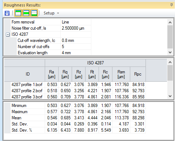175x141 pixels.
Task: Click the Rt [µm] column header
Action: click(x=92, y=74)
